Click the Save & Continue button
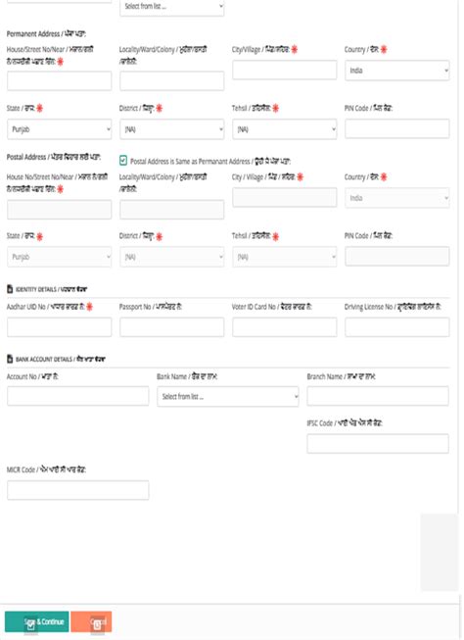Viewport: 464px width, 640px height. [36, 621]
